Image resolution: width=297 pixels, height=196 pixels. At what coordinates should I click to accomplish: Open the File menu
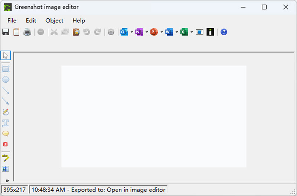[x=12, y=20]
